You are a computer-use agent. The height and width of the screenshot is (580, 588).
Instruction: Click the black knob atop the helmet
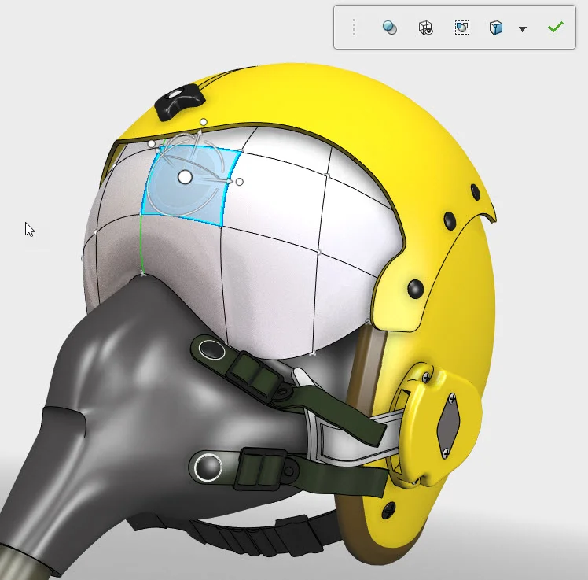pos(178,102)
